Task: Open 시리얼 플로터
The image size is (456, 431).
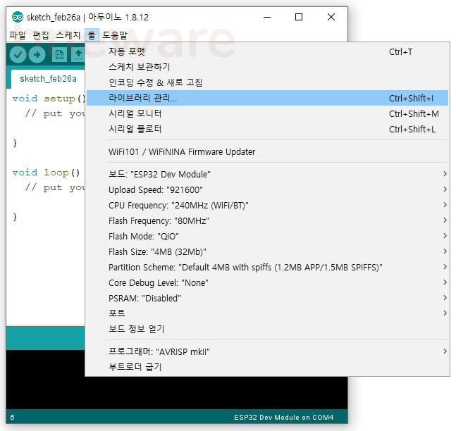Action: point(267,129)
